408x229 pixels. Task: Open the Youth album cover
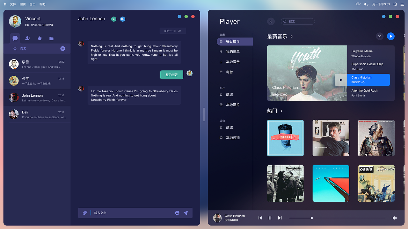click(307, 73)
